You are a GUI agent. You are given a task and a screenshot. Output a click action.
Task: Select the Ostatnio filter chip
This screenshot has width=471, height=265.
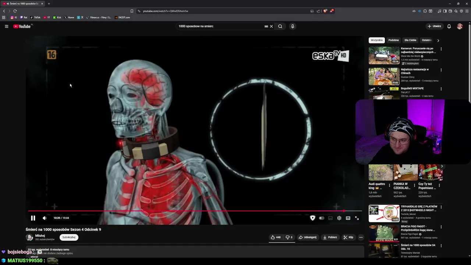click(x=426, y=40)
